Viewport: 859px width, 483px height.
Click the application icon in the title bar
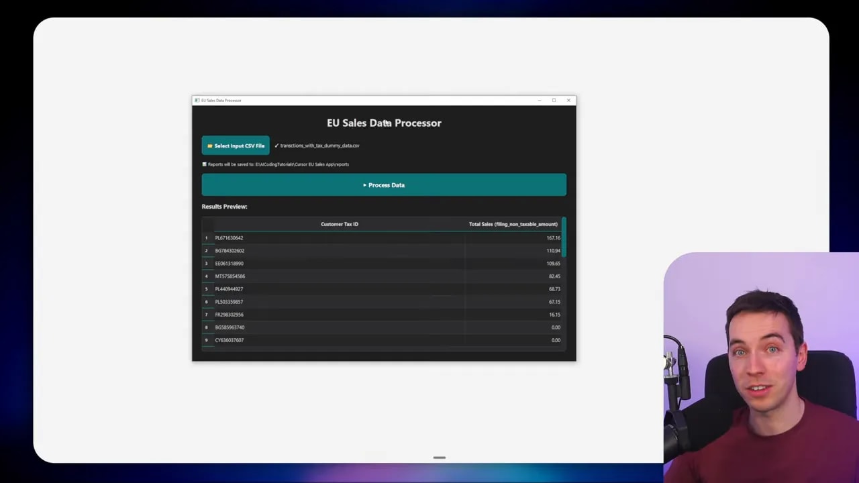pos(197,100)
